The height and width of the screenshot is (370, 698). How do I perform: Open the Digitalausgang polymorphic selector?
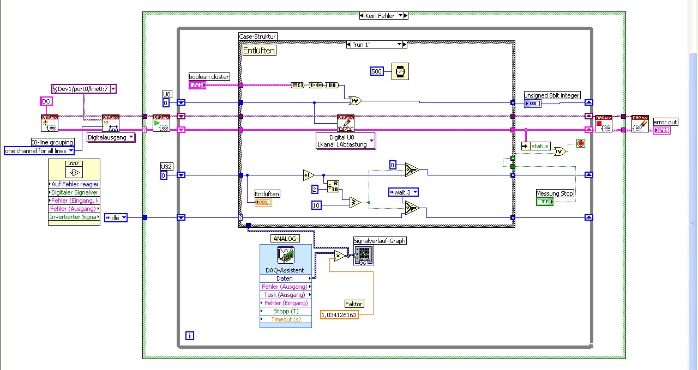pos(130,137)
